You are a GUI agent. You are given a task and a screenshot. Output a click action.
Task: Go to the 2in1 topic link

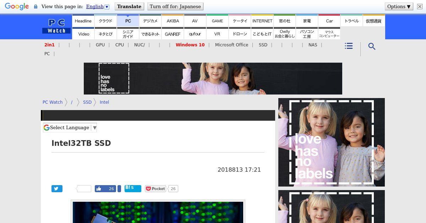[x=49, y=45]
